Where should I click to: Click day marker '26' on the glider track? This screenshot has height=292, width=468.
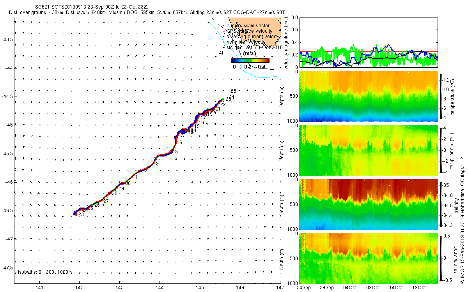tap(97, 205)
